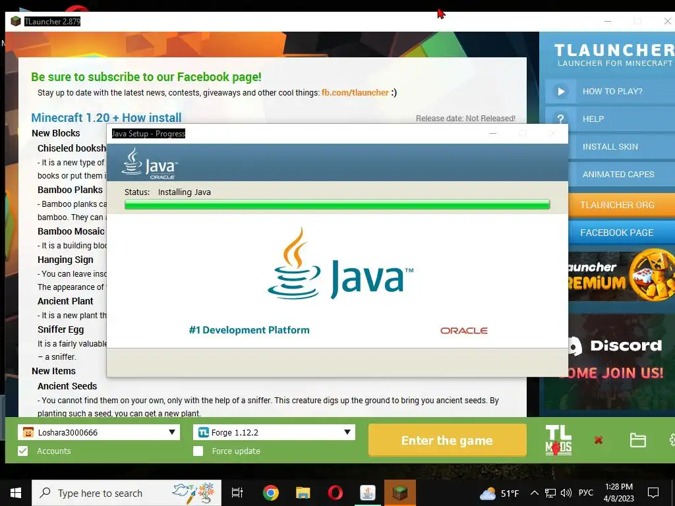Open the FACEBOOK PAGE button

[x=622, y=233]
